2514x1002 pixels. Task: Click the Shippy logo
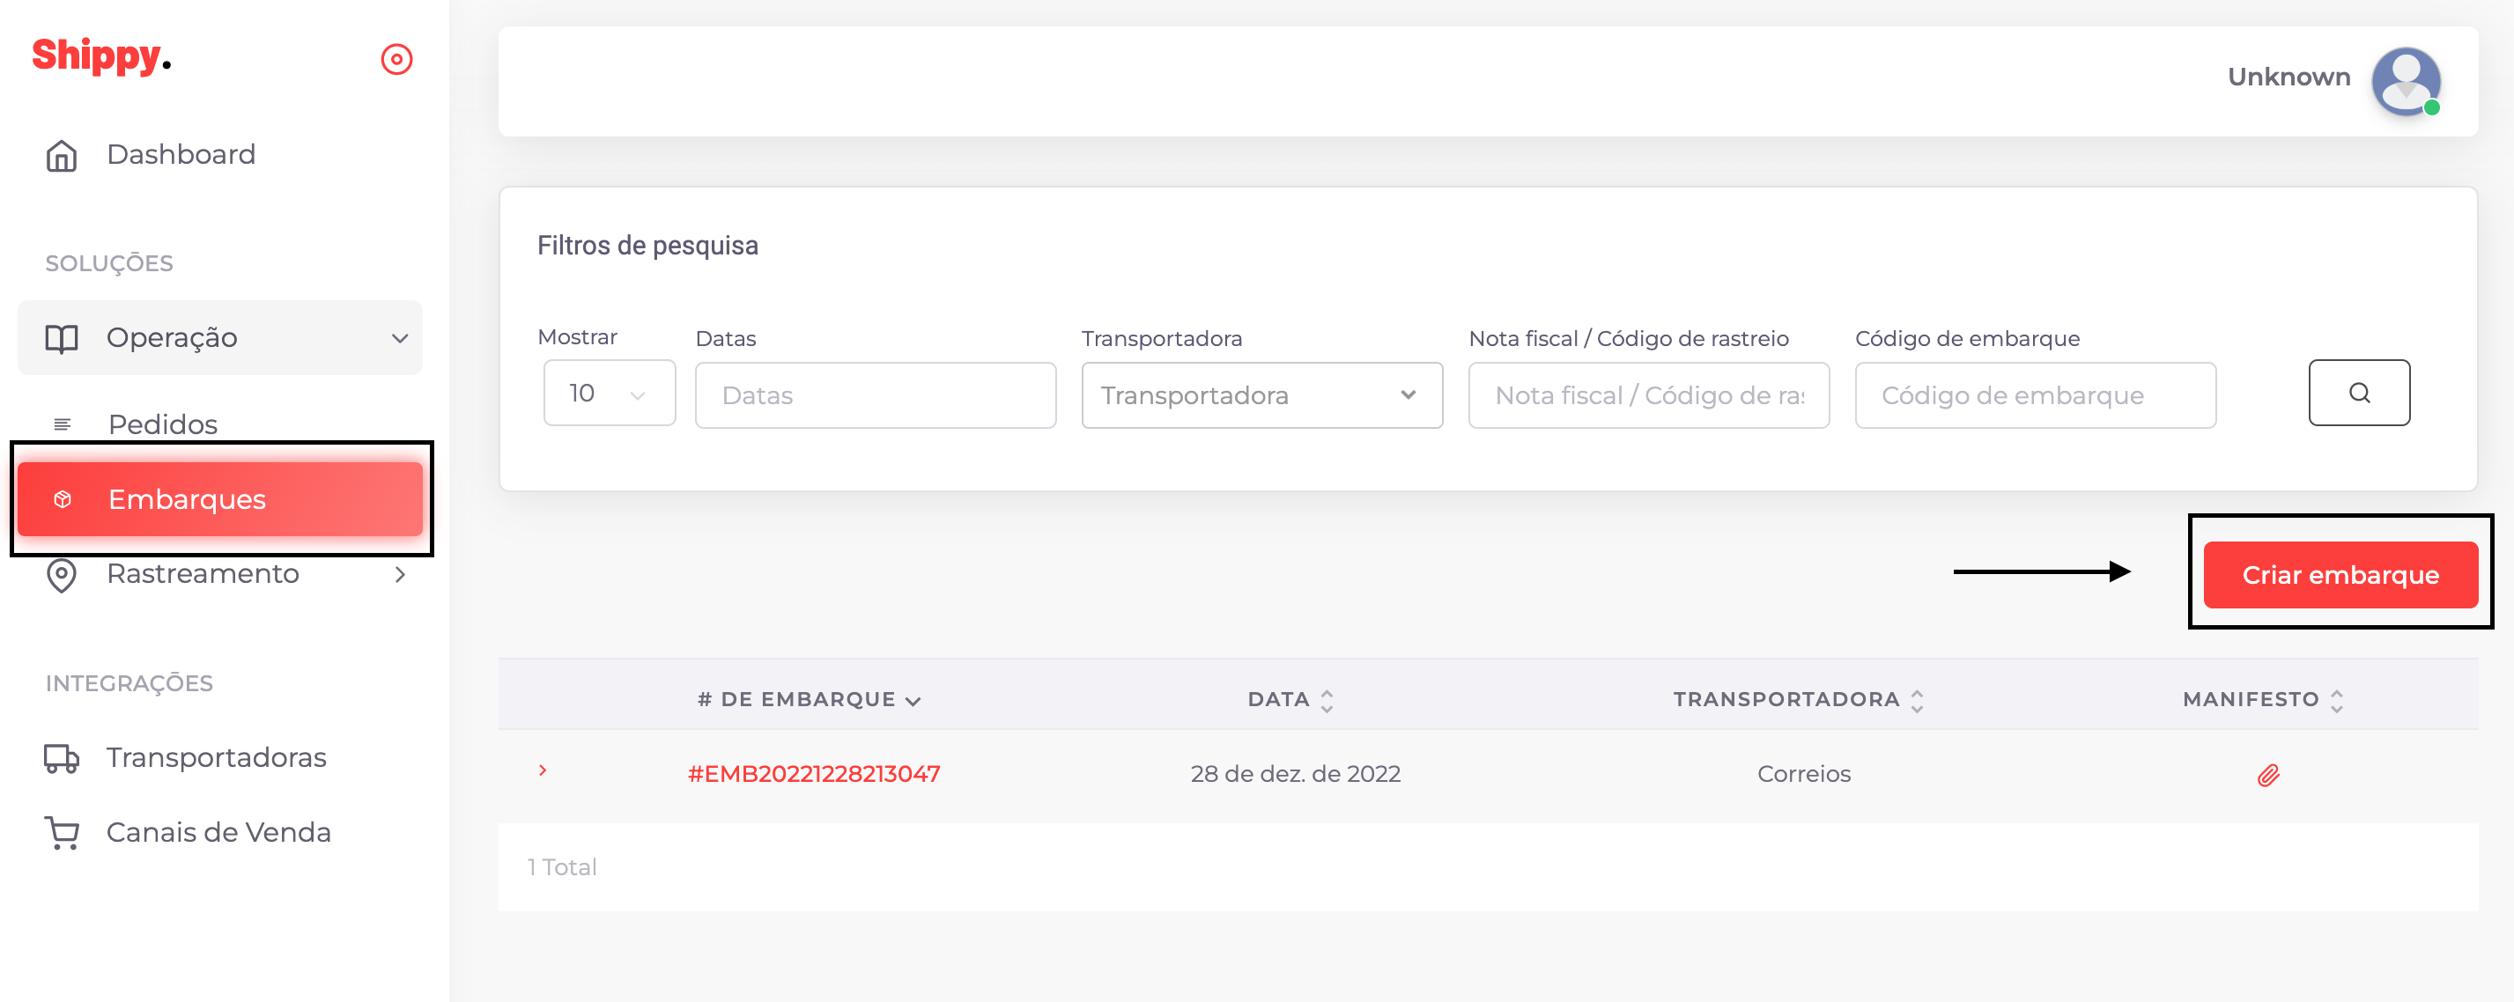tap(100, 56)
